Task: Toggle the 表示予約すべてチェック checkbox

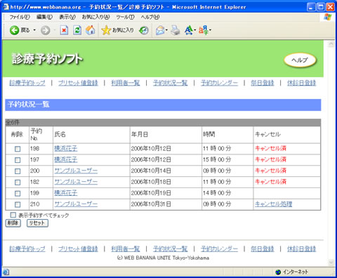Action: click(x=13, y=215)
